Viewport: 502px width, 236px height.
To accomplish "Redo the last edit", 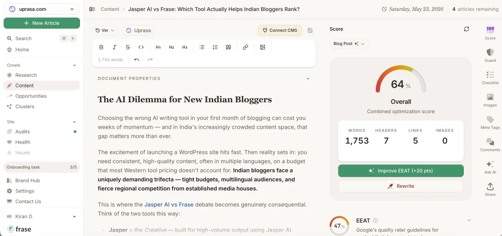I will tap(150, 59).
